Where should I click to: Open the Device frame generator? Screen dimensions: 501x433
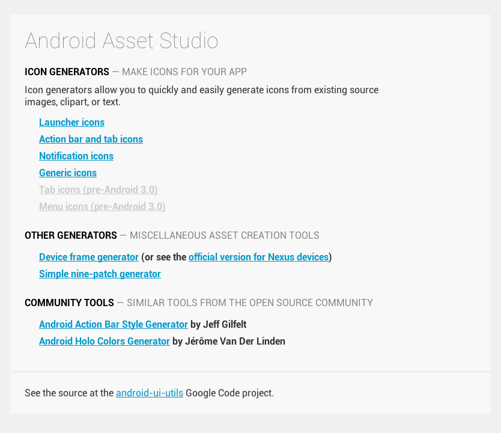click(88, 257)
